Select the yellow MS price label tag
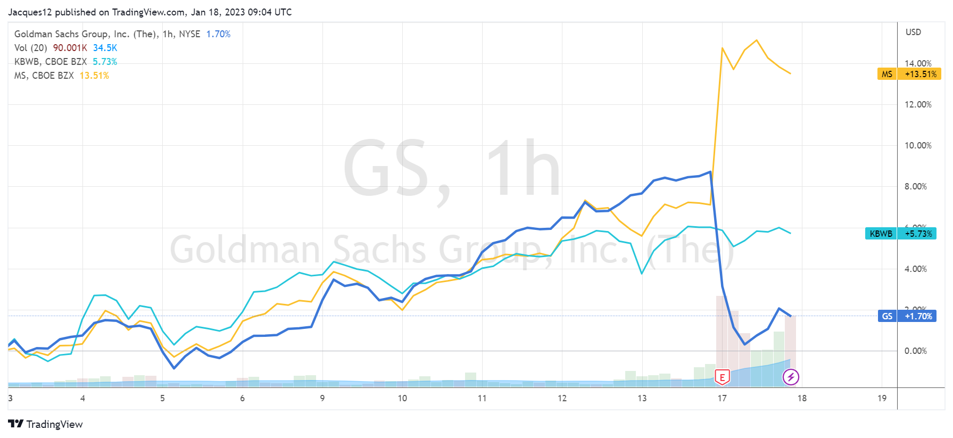This screenshot has height=438, width=953. pyautogui.click(x=886, y=74)
